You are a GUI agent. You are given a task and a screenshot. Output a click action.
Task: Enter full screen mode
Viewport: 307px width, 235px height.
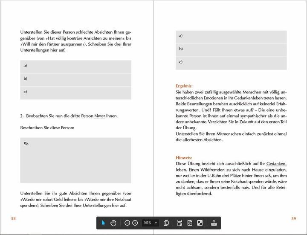click(200, 223)
